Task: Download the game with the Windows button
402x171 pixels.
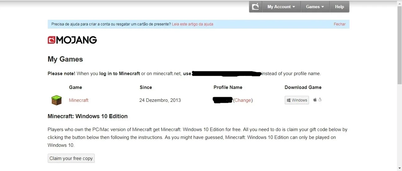Action: (297, 100)
